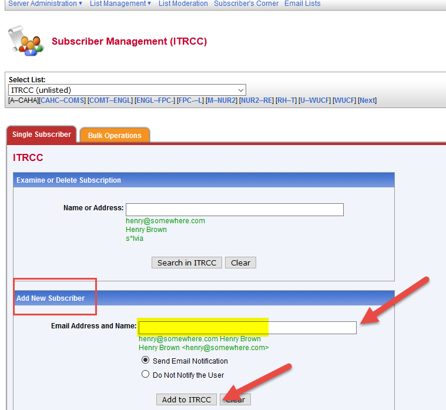Click the Examine or Delete Subscription header
Image resolution: width=446 pixels, height=410 pixels.
tap(204, 180)
